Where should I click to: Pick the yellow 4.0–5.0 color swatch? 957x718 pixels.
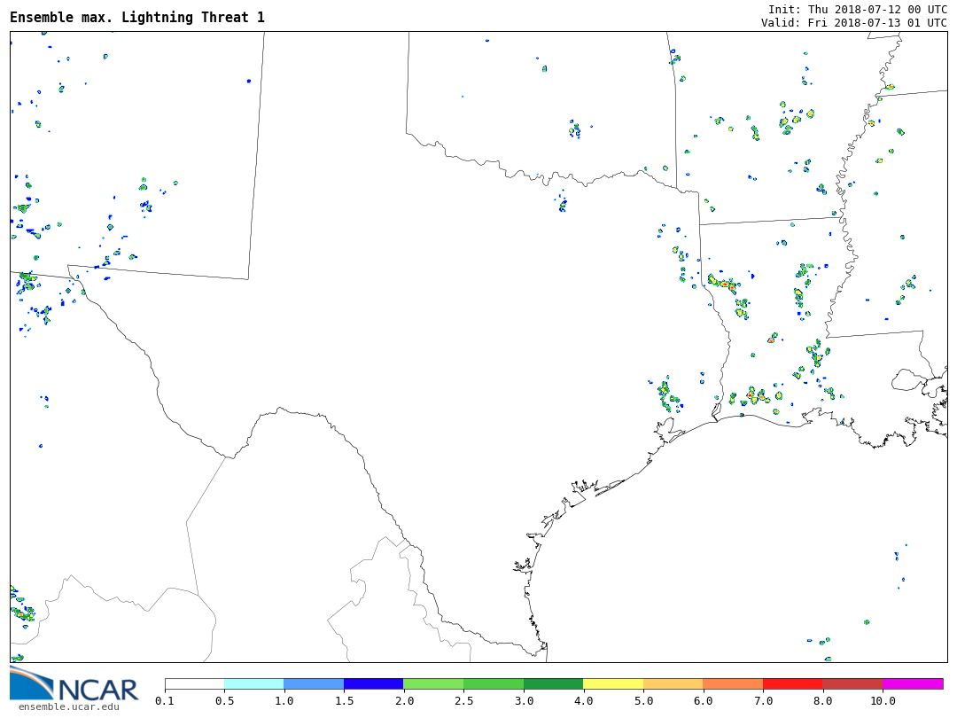(x=613, y=684)
